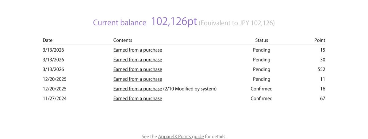
Task: Open the 11/27/2024 Earned from a purchase link
Action: [x=138, y=99]
